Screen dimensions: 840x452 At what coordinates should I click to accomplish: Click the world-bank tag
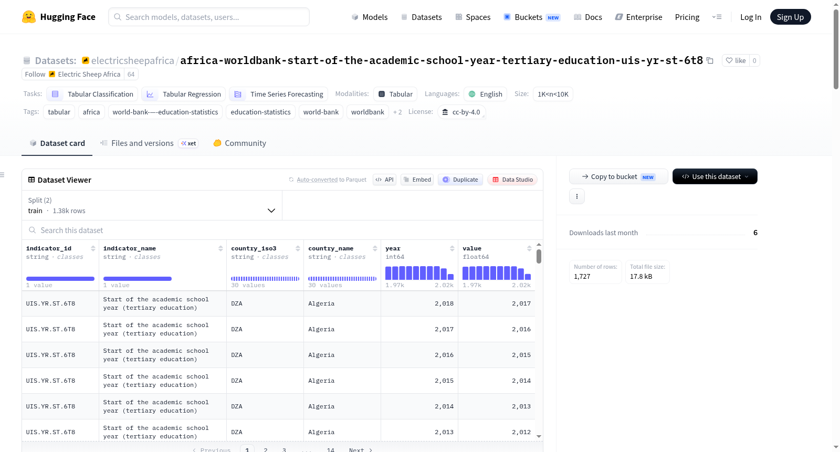point(321,112)
